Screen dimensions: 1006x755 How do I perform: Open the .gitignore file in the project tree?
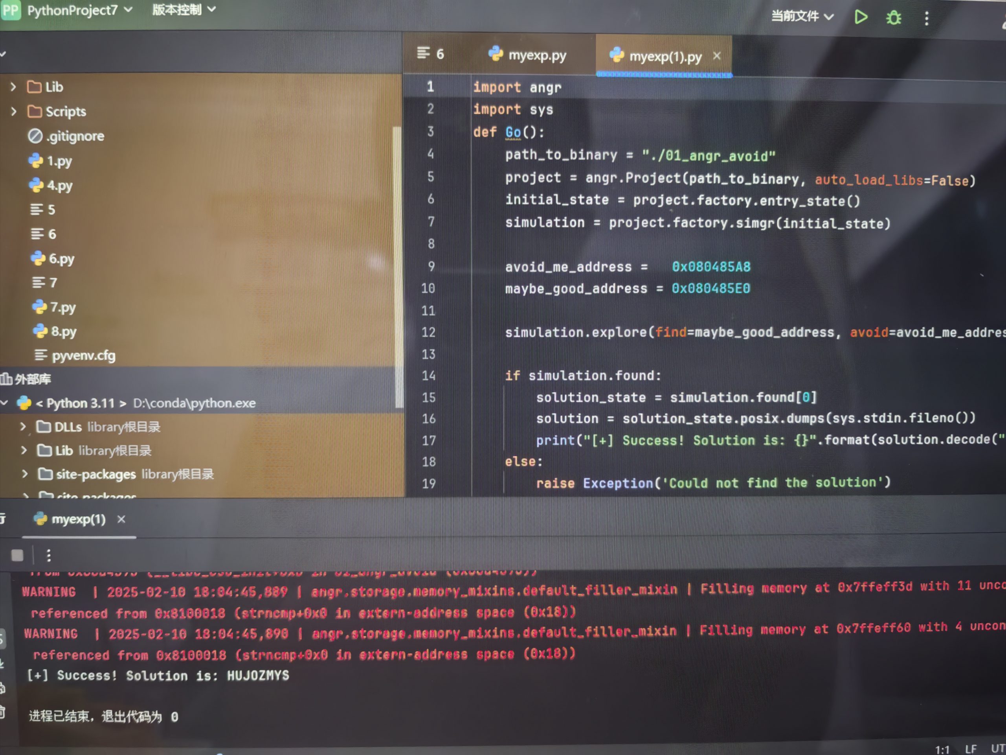coord(66,136)
